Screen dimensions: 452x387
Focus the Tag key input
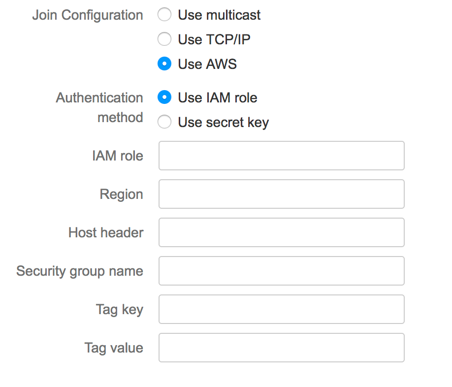pyautogui.click(x=281, y=309)
